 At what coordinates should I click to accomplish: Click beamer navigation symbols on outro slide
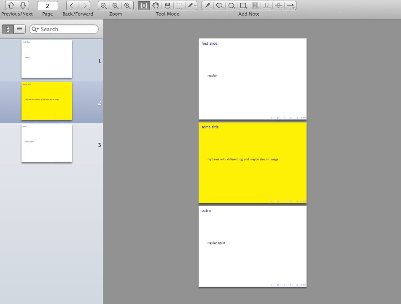288,285
